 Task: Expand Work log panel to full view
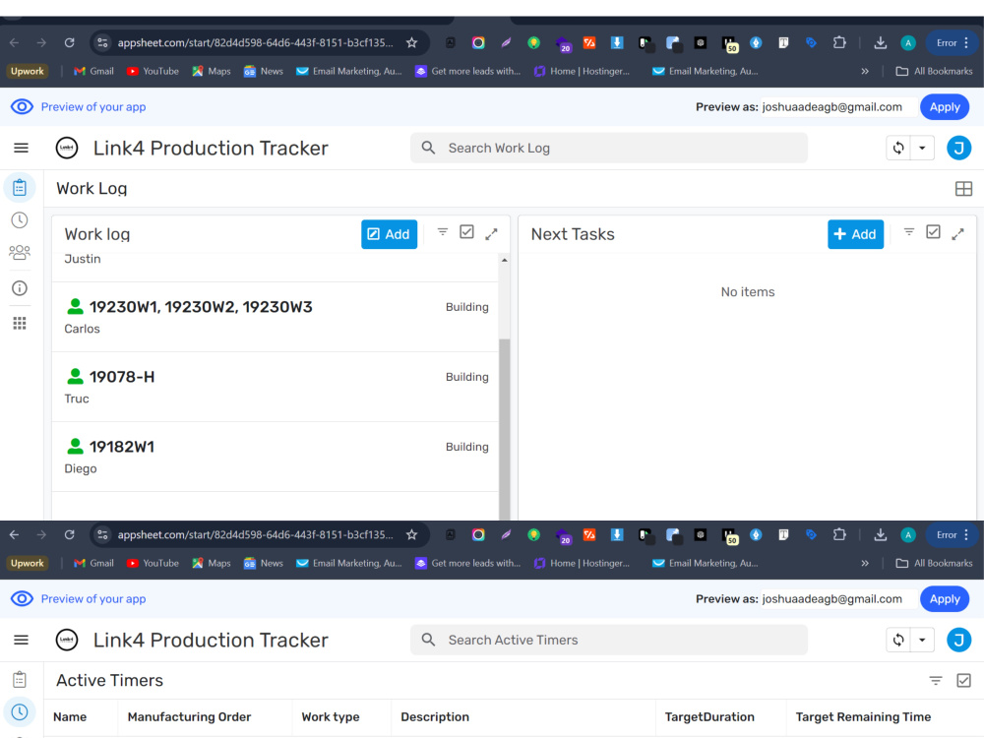(491, 234)
